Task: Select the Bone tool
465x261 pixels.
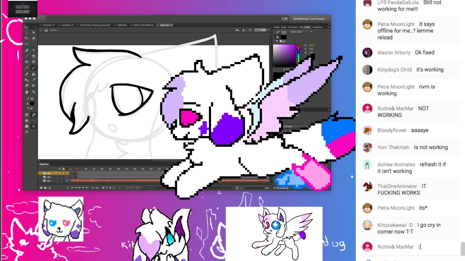Action: tap(27, 74)
